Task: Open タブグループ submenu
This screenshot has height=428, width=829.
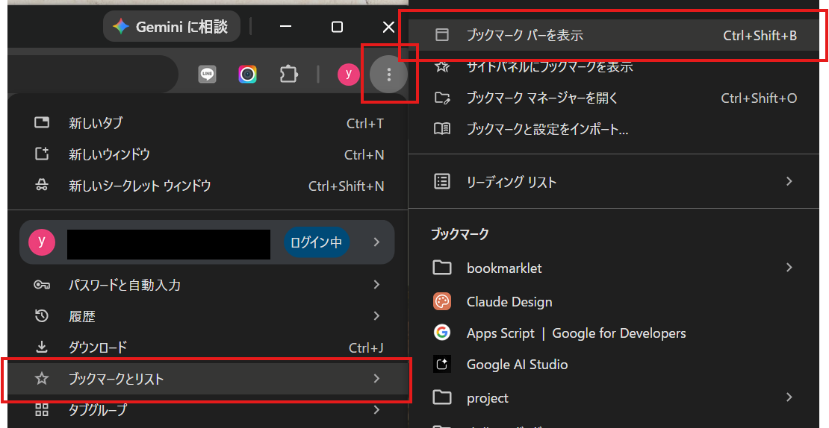Action: coord(208,409)
